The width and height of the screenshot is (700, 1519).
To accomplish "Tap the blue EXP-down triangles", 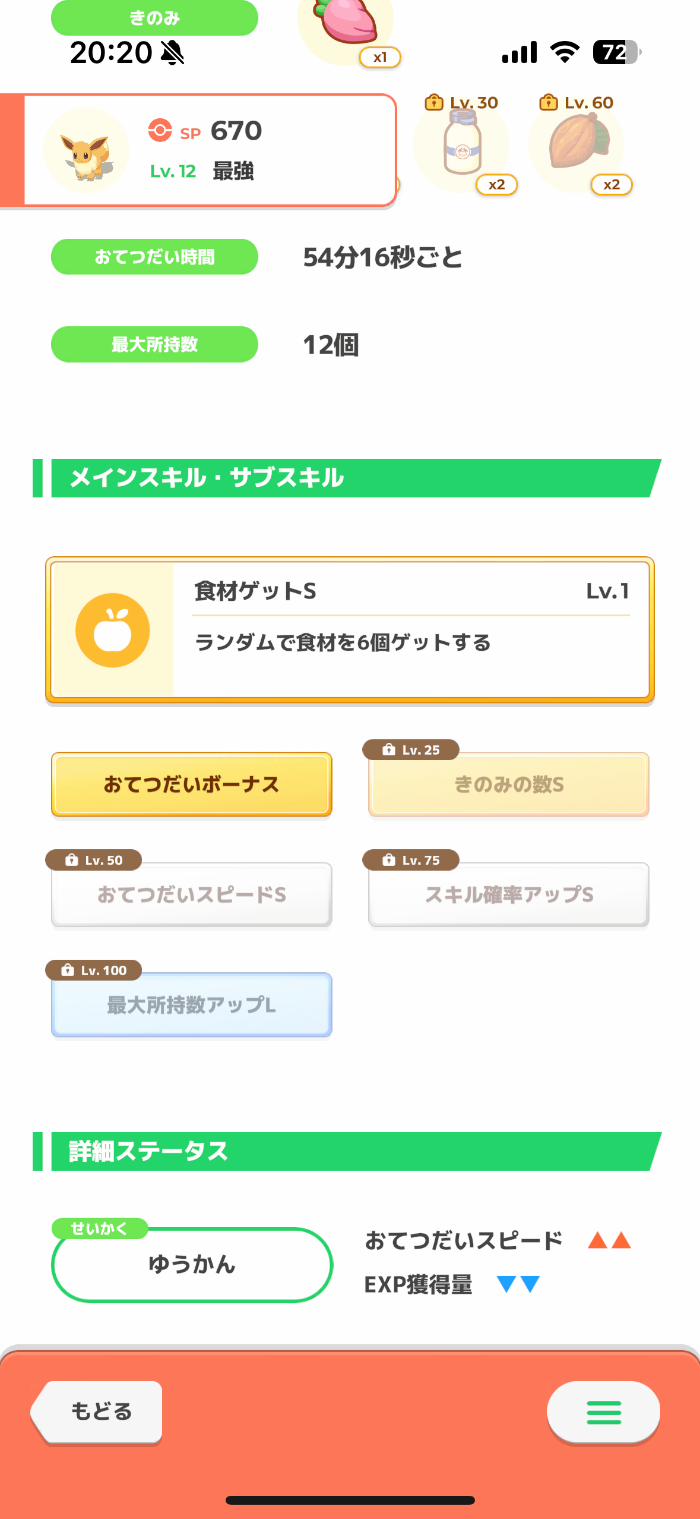I will (518, 1284).
